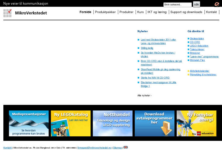Open 'Last ned Skoleavtalen 2011' news link
Viewport: 222px width, 167px height.
[x=158, y=41]
